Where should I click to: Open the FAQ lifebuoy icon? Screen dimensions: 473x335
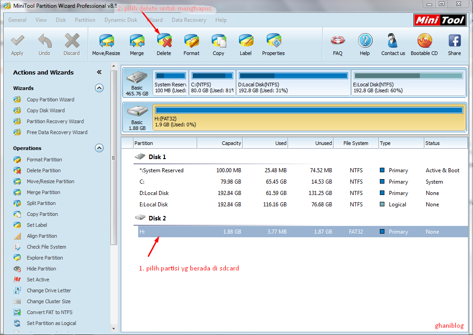[x=338, y=40]
